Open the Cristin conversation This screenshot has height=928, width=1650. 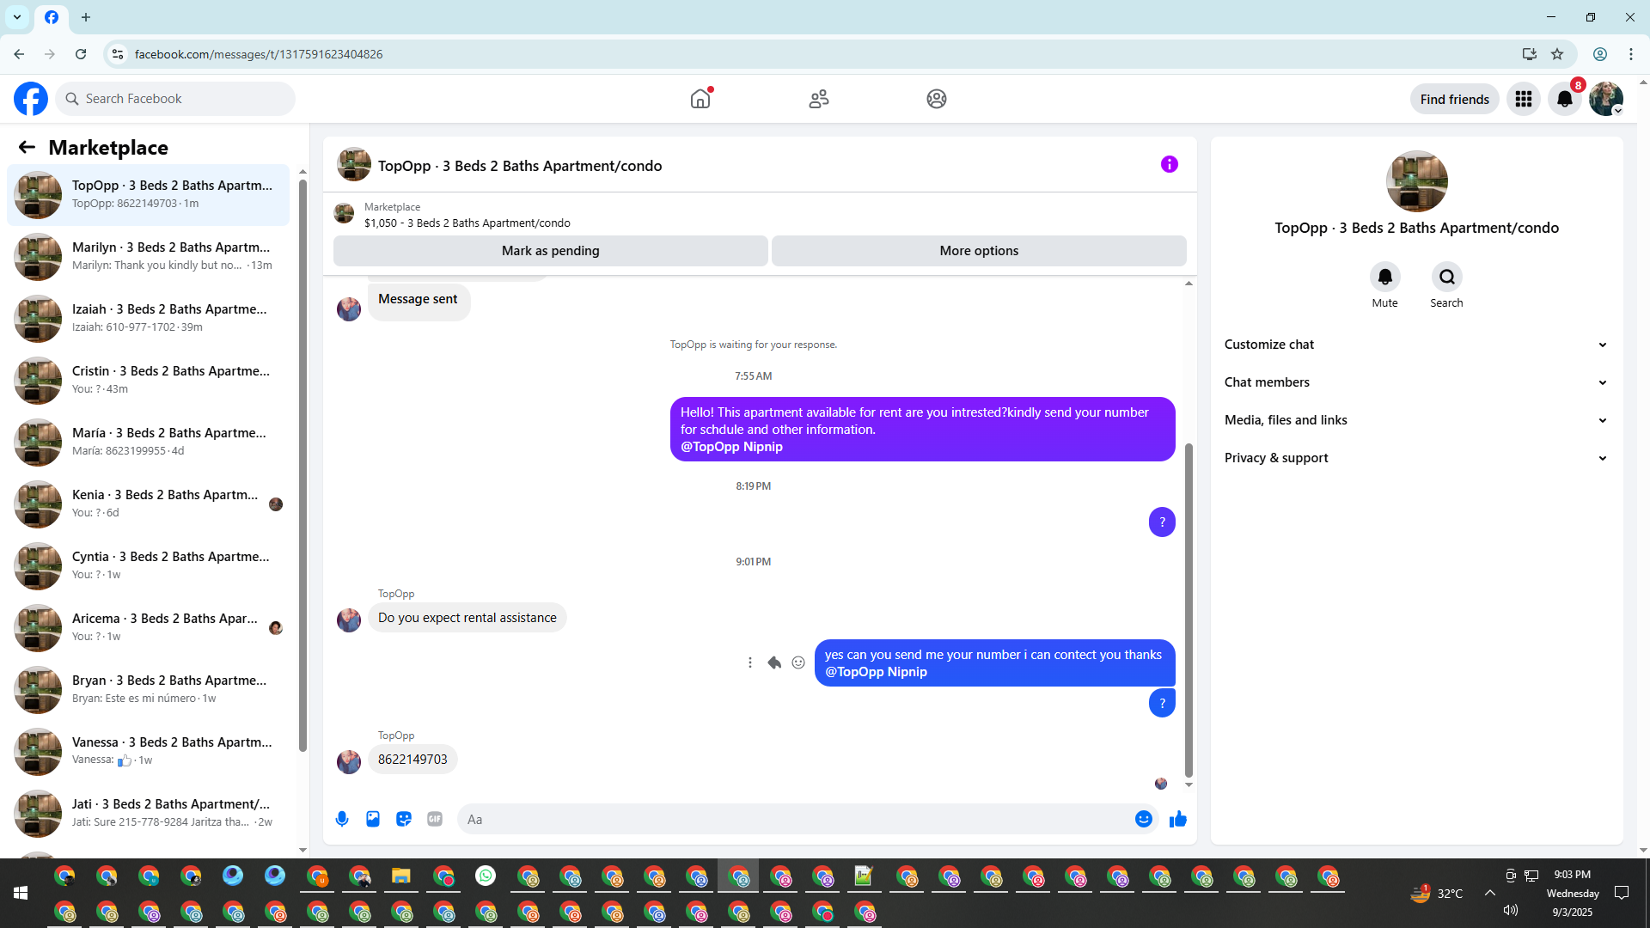point(149,380)
